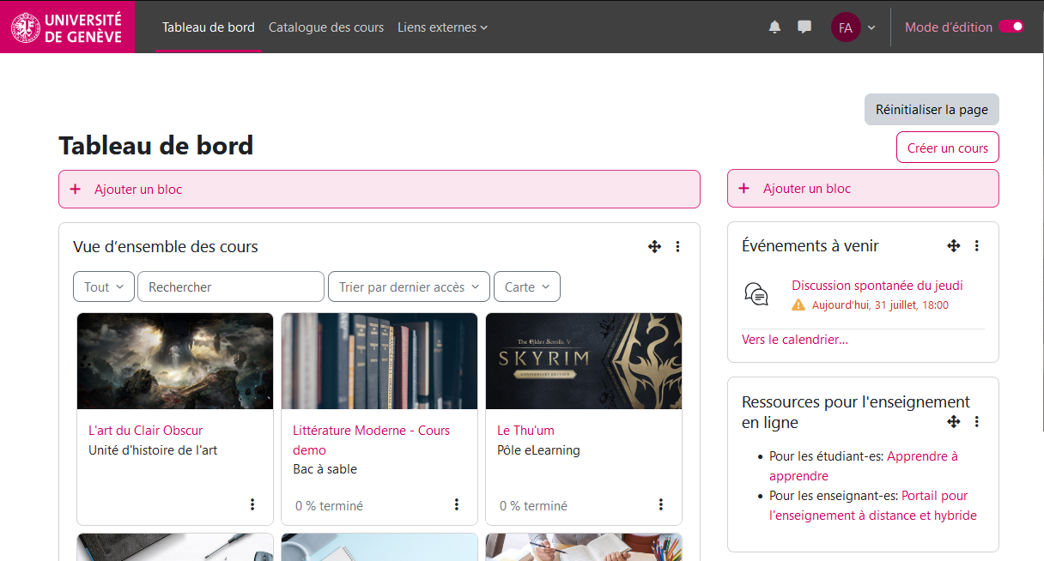Screen dimensions: 1044x561
Task: Open the Carte display mode dropdown
Action: [x=527, y=287]
